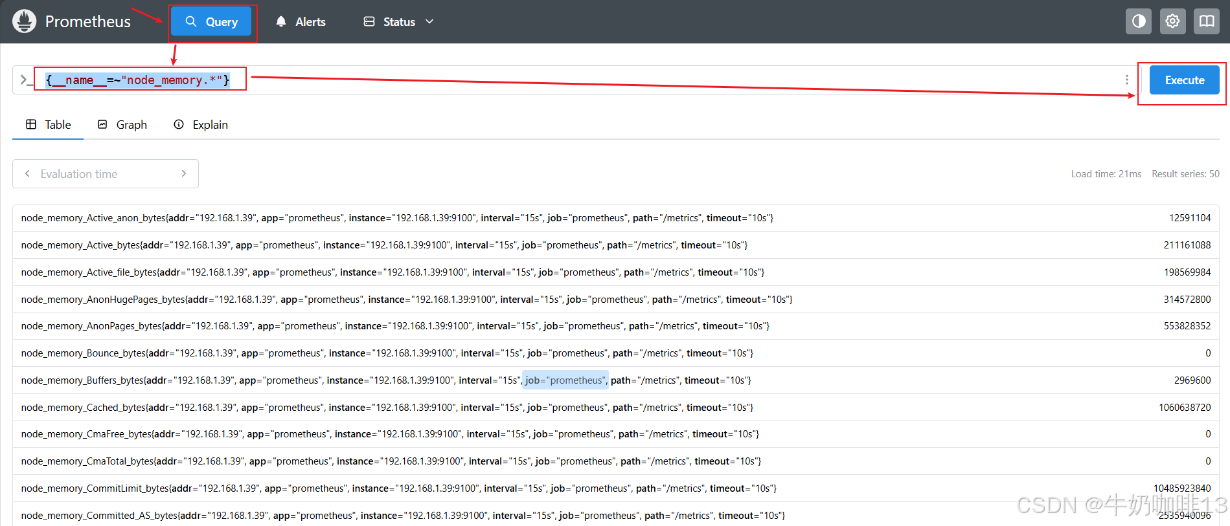Select the node_memory_Bounce_bytes series row
The image size is (1230, 526).
click(615, 353)
